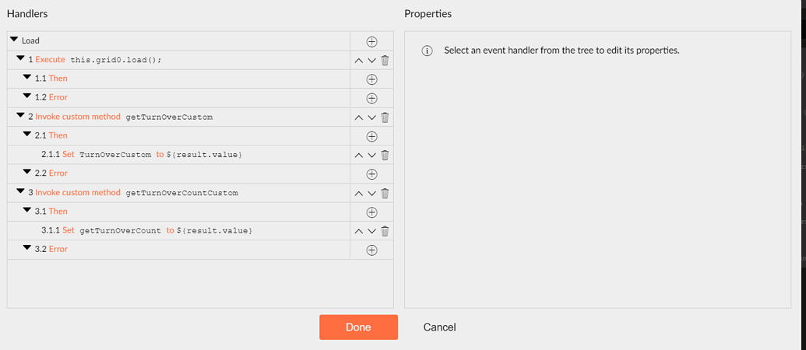Screen dimensions: 806x350
Task: Delete the Execute this.grid0.load() handler
Action: pos(385,61)
